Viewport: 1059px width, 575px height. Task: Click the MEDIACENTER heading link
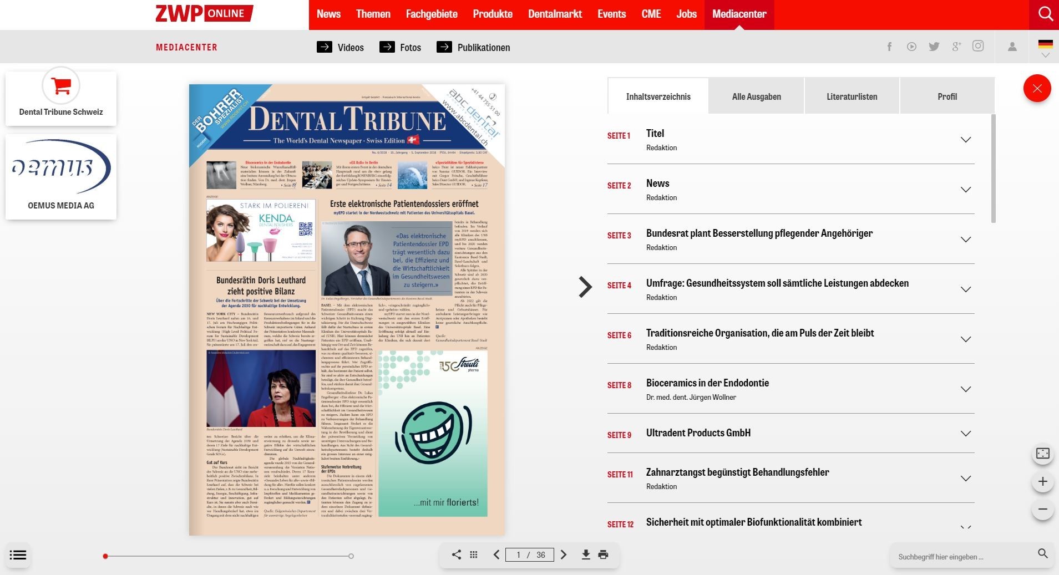186,48
